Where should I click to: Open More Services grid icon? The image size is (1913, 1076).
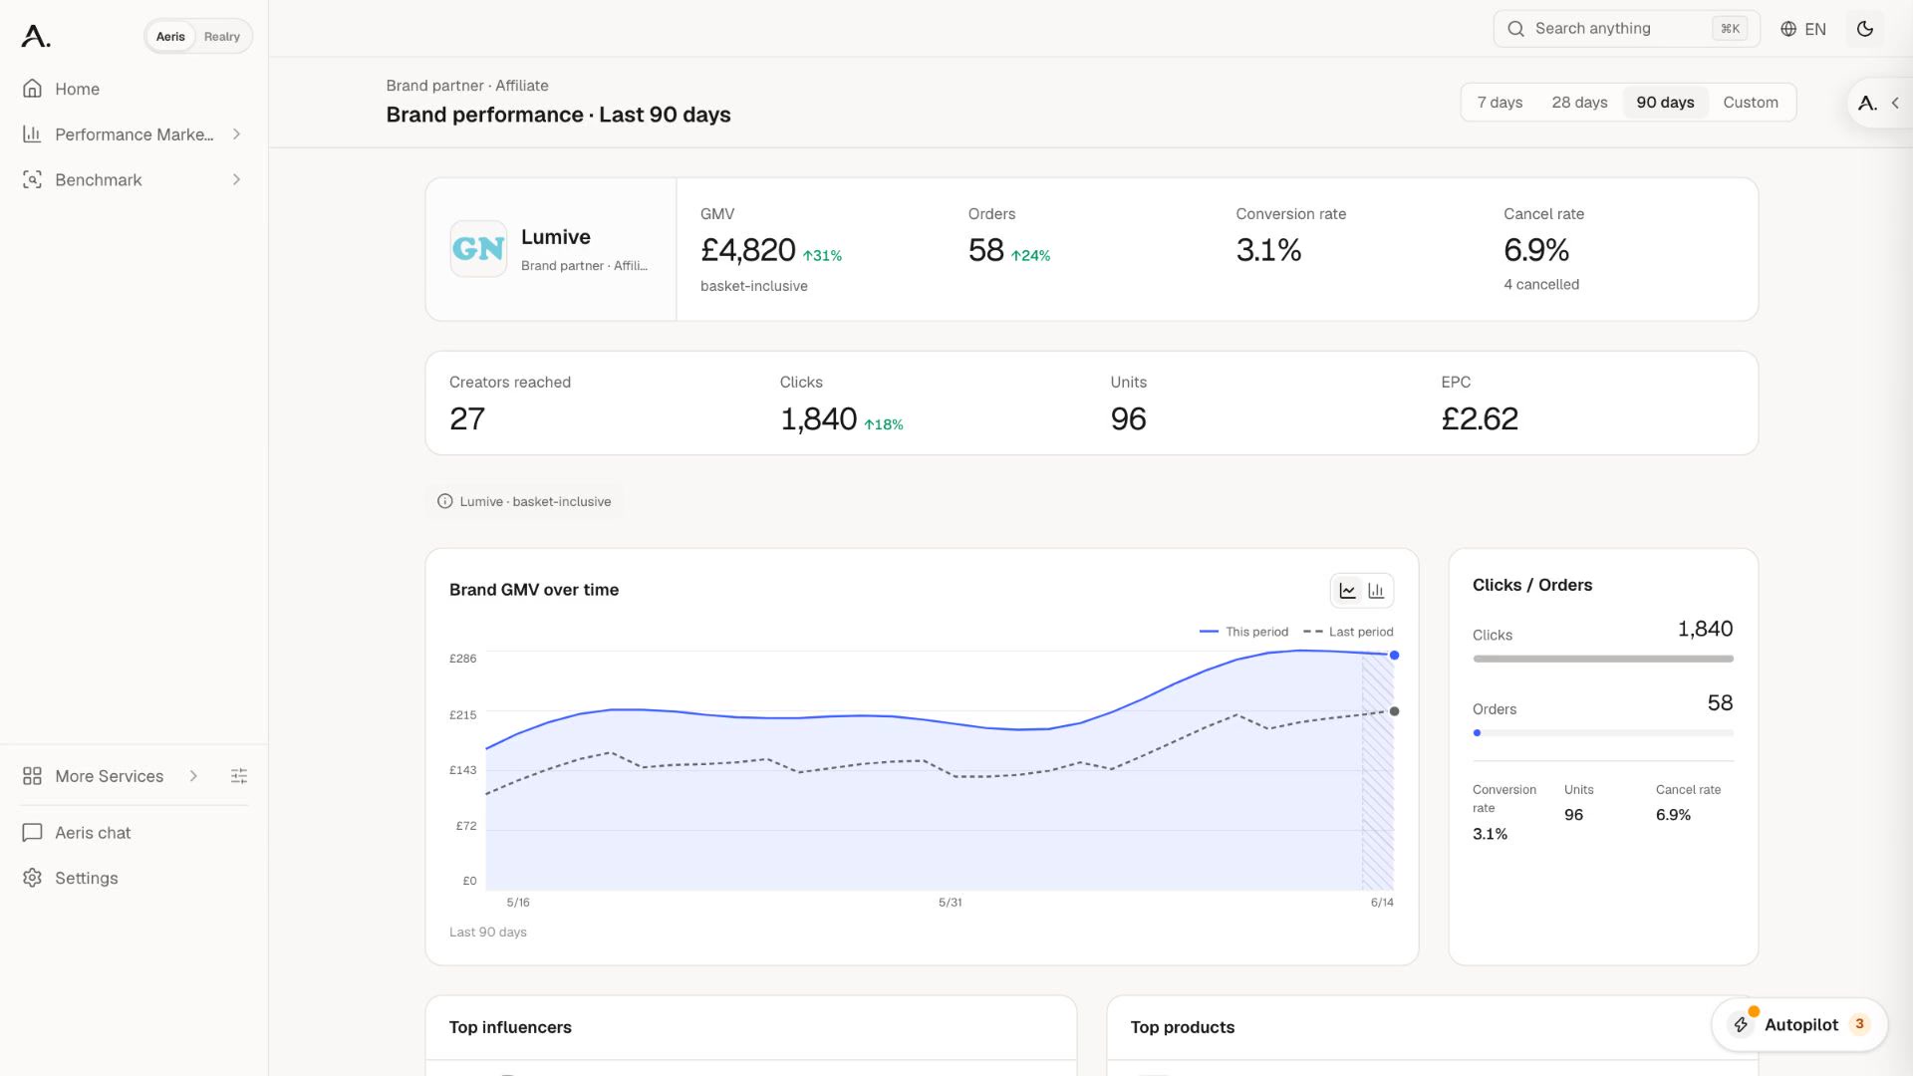pyautogui.click(x=32, y=776)
